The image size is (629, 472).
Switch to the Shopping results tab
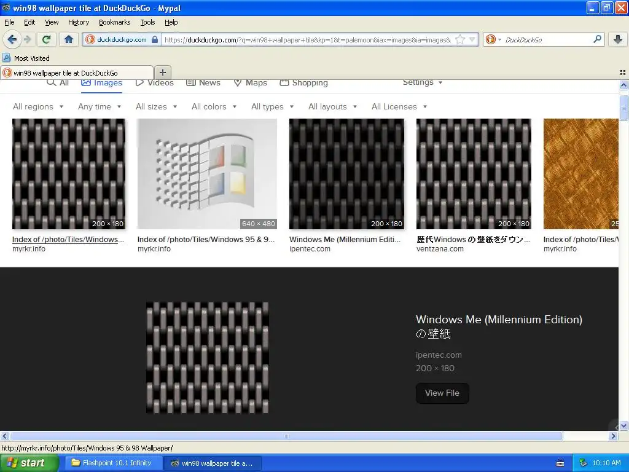303,83
